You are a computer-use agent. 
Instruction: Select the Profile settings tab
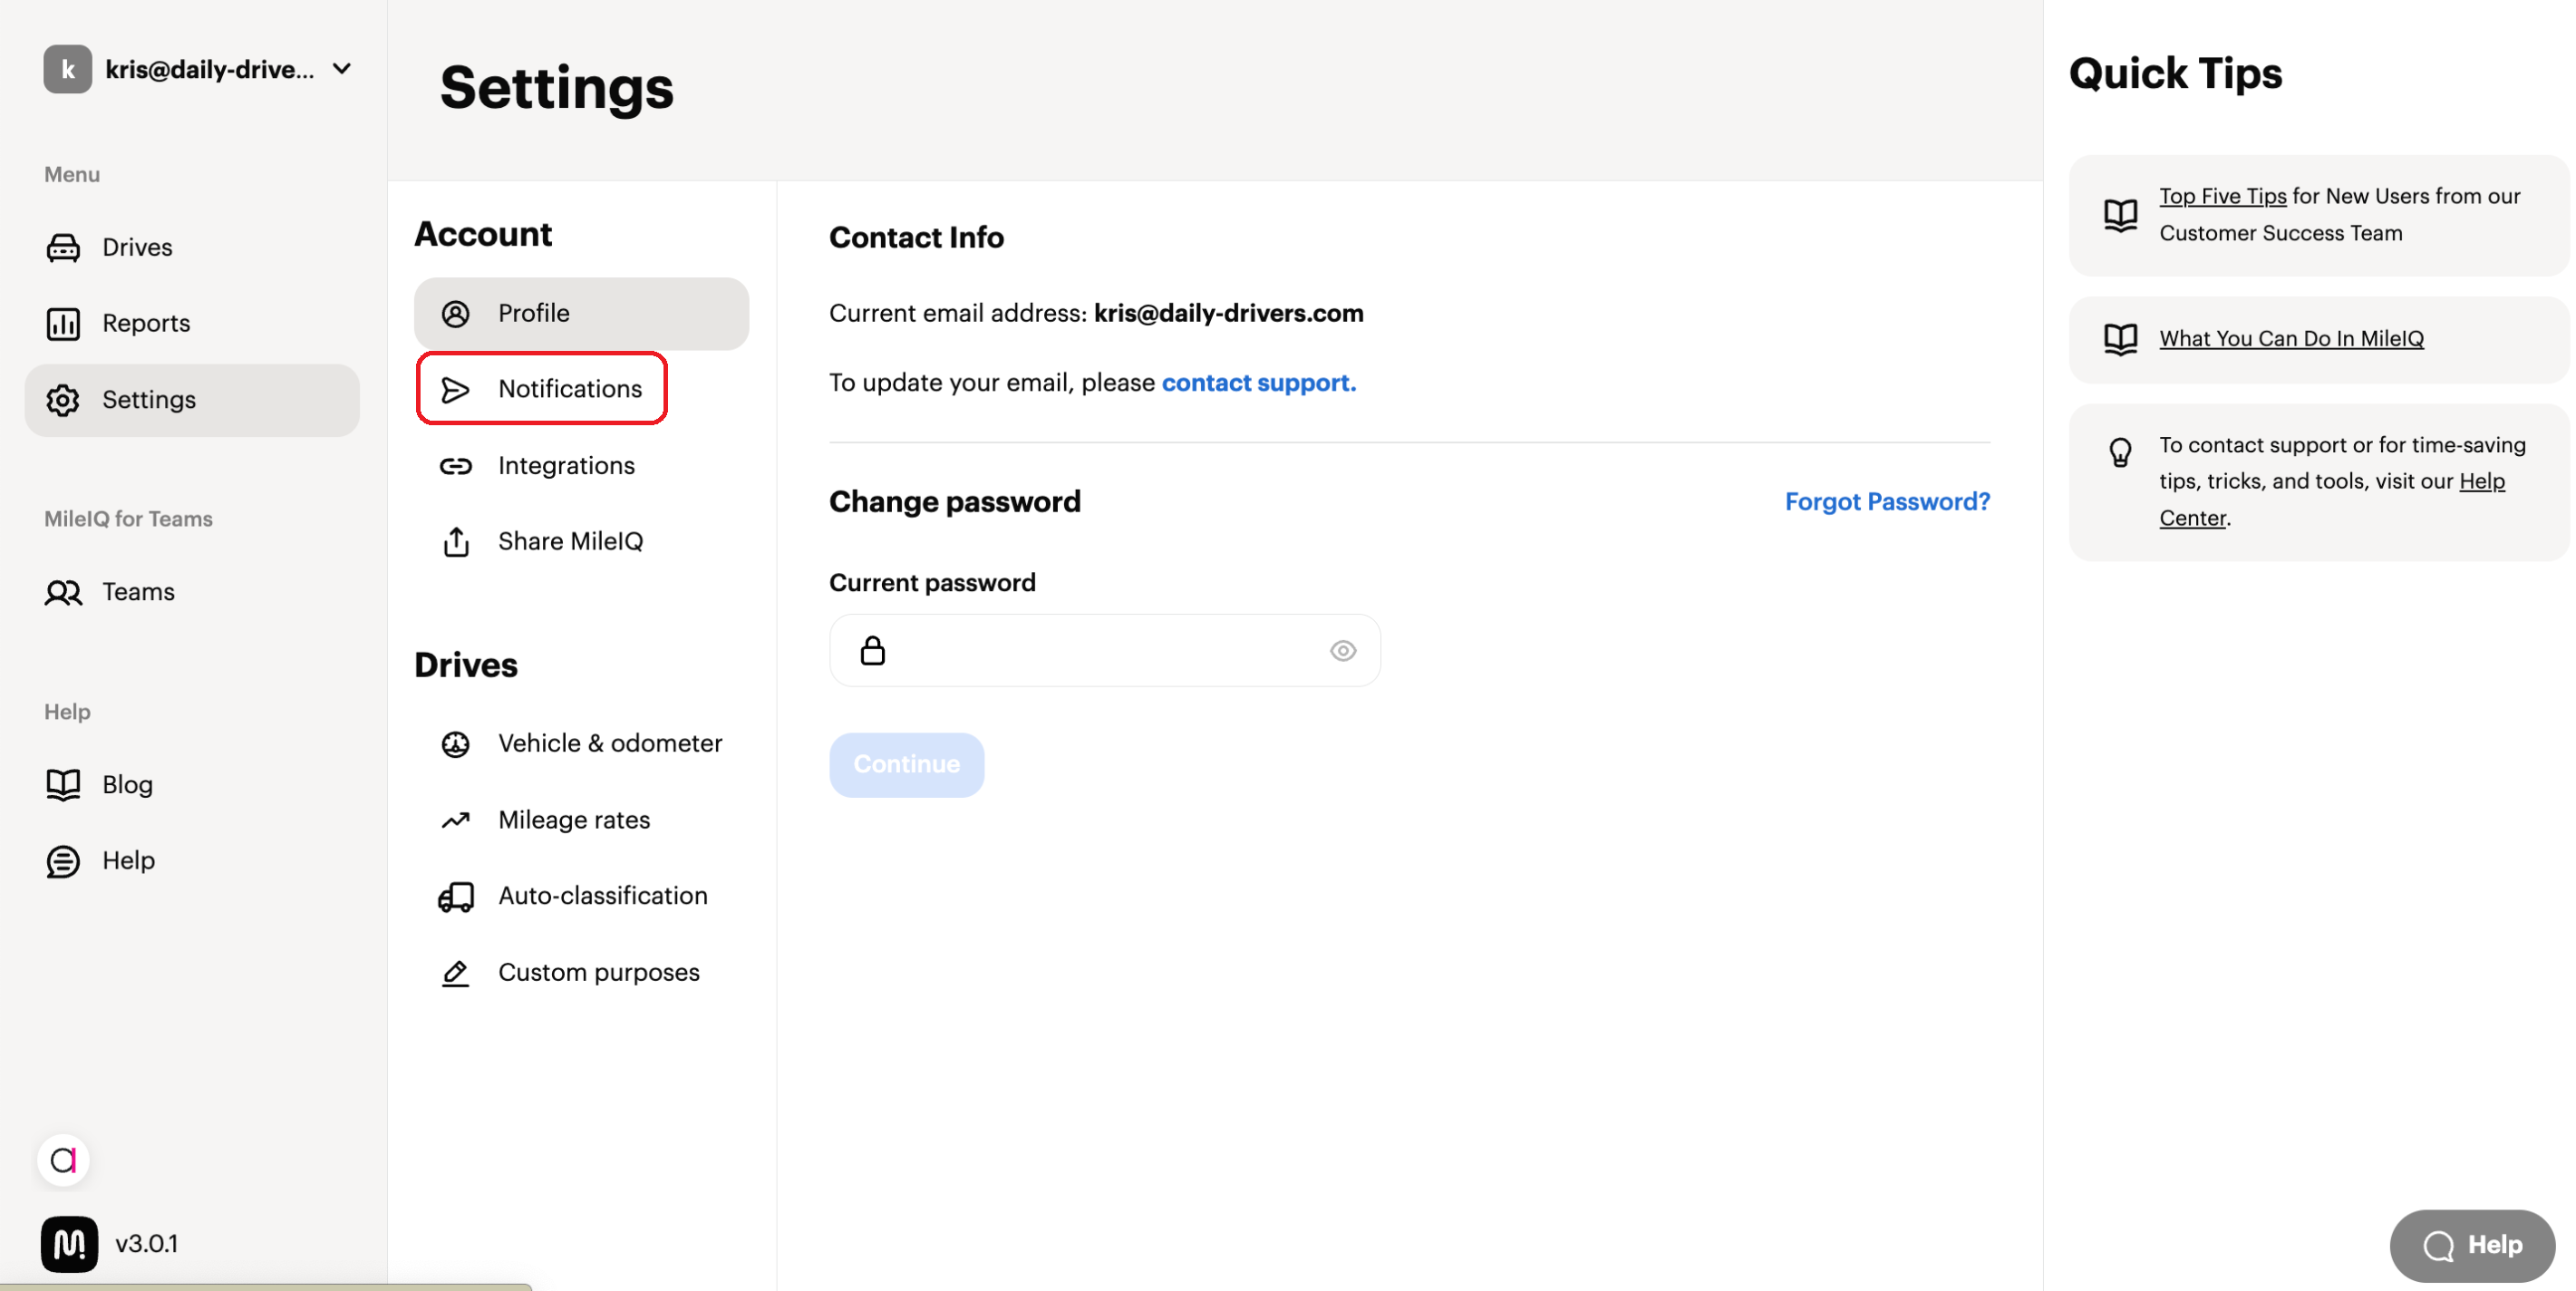click(581, 314)
